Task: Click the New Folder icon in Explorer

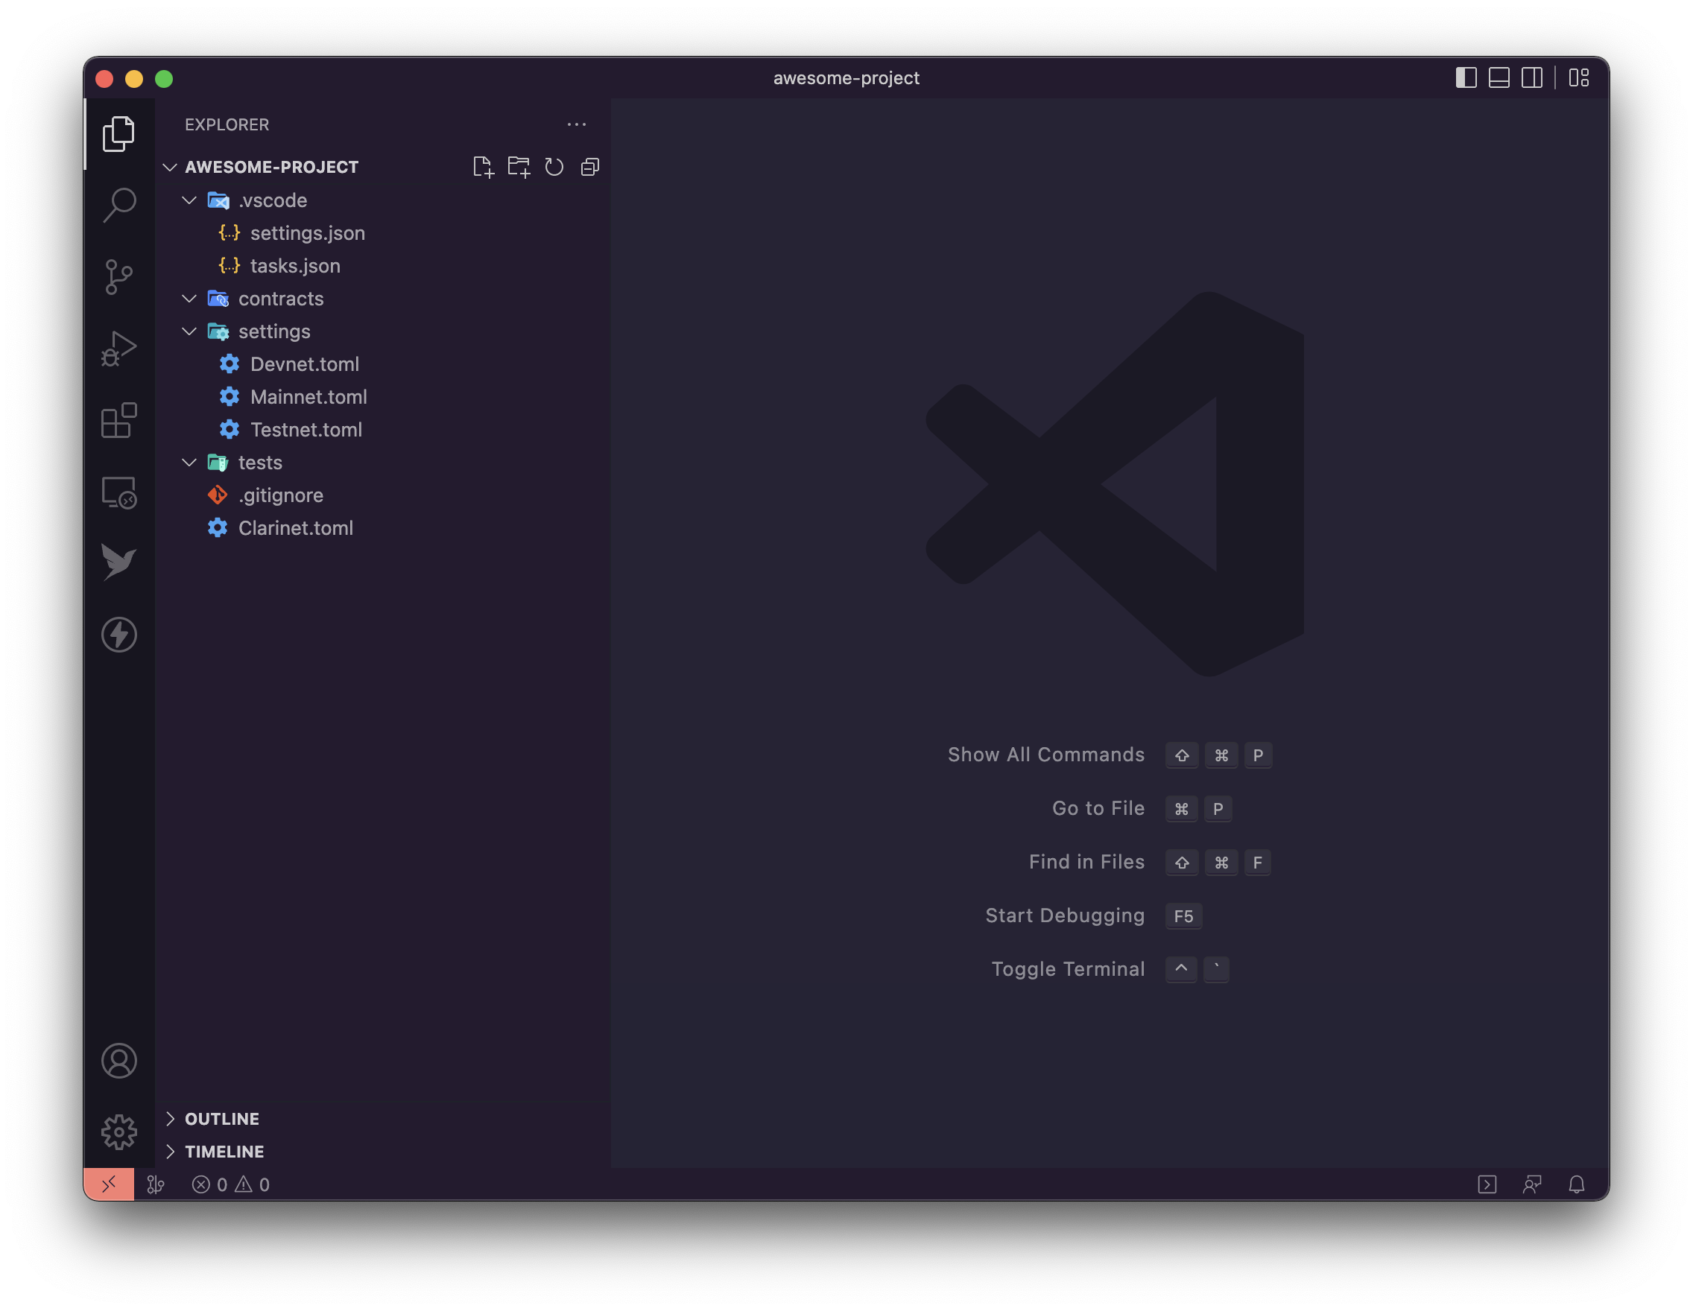Action: pyautogui.click(x=519, y=168)
